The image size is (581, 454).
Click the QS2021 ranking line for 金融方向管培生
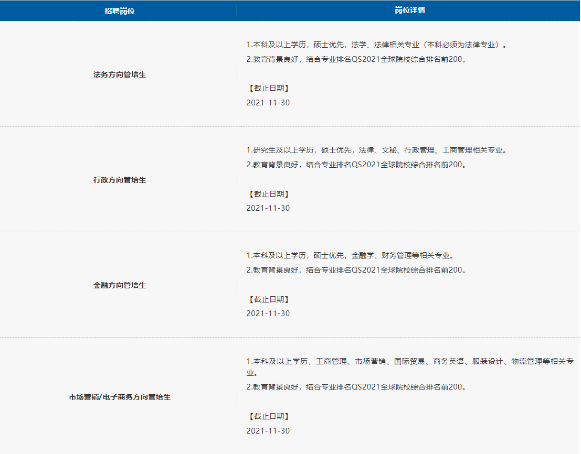356,271
